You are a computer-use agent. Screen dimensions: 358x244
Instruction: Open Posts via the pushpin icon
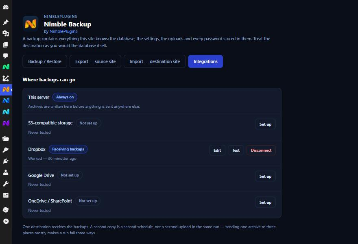(x=6, y=22)
